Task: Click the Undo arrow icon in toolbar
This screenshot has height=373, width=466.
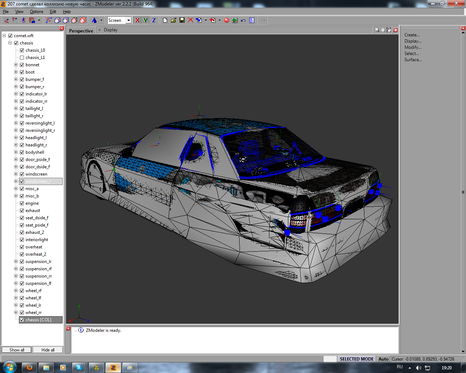Action: point(243,20)
